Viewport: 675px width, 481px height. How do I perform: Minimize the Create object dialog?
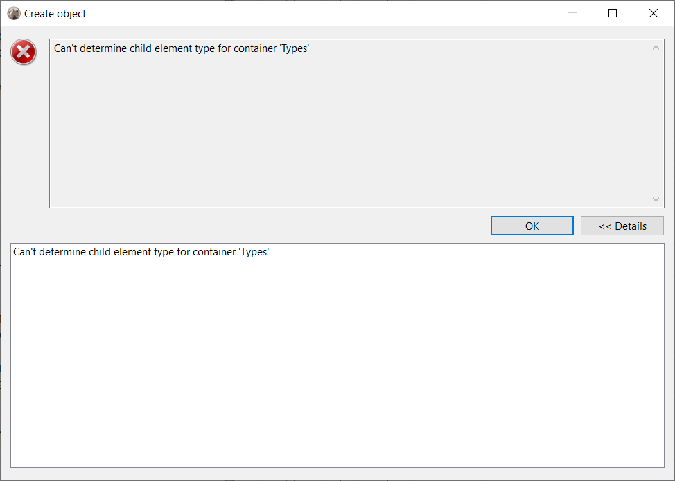572,13
